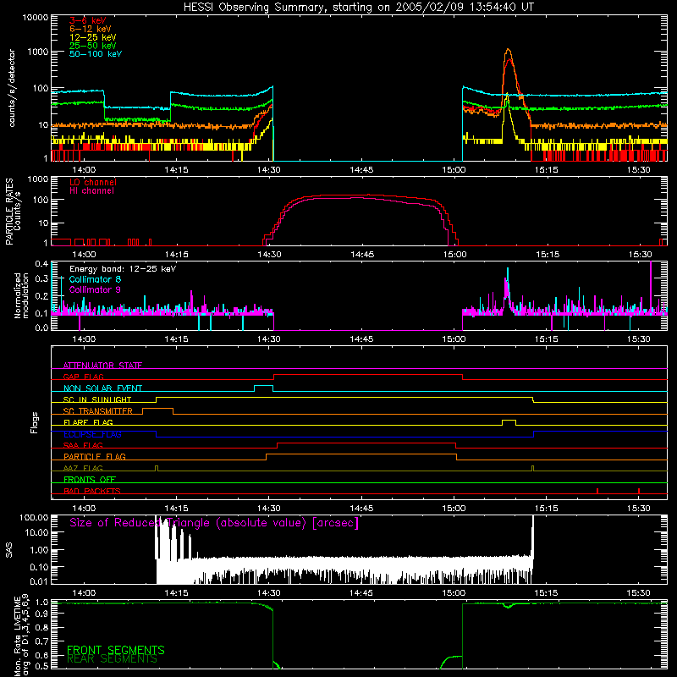
Task: Click the Normalized modulation axis label
Action: pyautogui.click(x=21, y=295)
